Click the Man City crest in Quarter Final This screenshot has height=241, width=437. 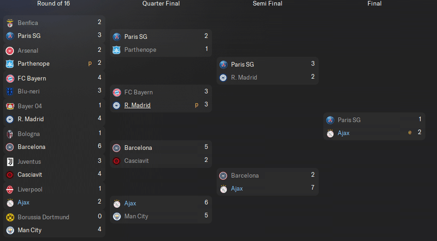117,216
